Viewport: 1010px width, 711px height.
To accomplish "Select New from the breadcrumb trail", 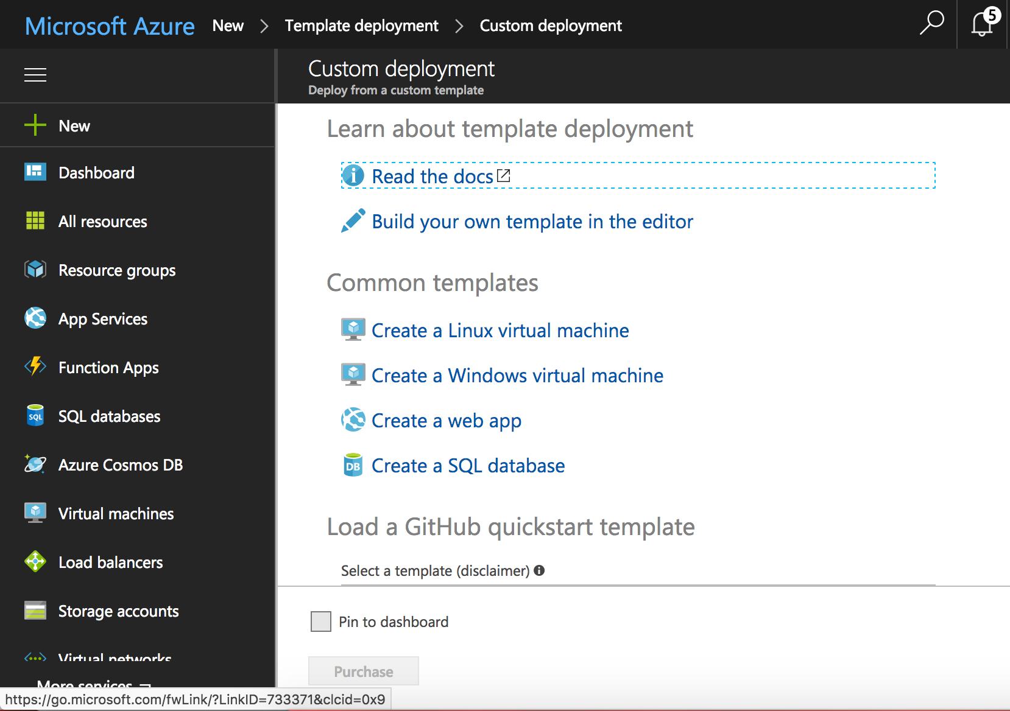I will pos(228,26).
